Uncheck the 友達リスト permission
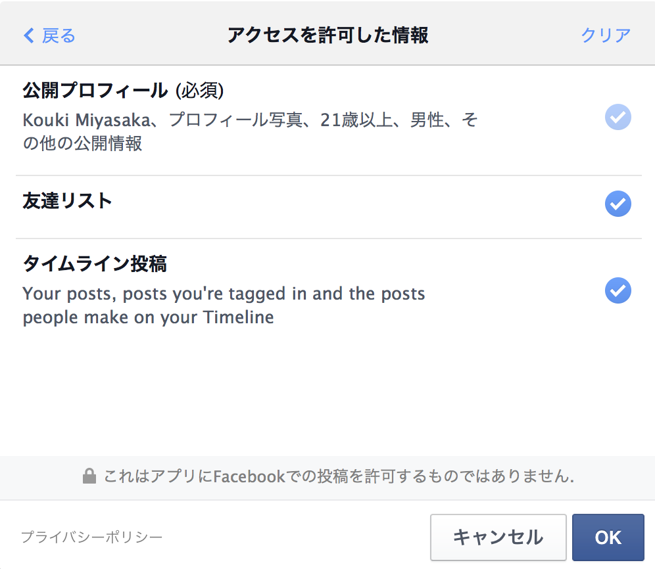 (618, 204)
